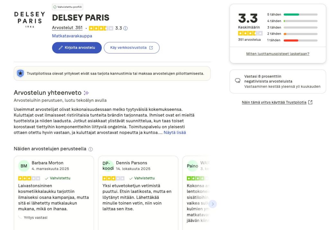Click the Trustpilot star badge in the notice banner
Image resolution: width=329 pixels, height=230 pixels.
20,73
